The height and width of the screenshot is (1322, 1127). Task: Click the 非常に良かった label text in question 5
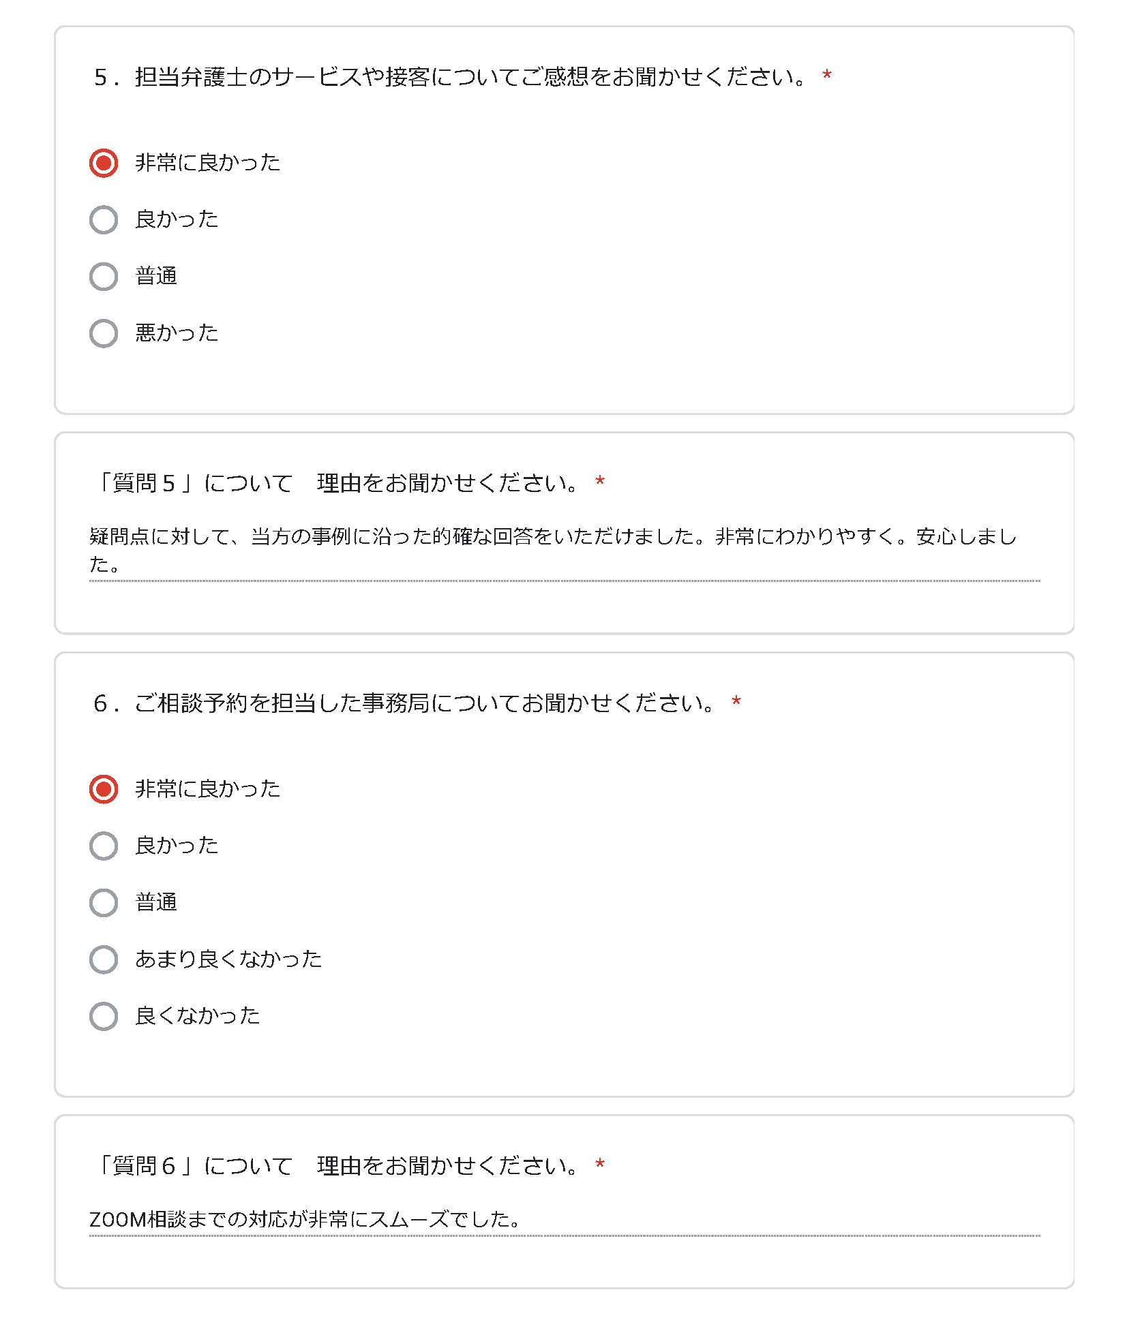pyautogui.click(x=208, y=163)
